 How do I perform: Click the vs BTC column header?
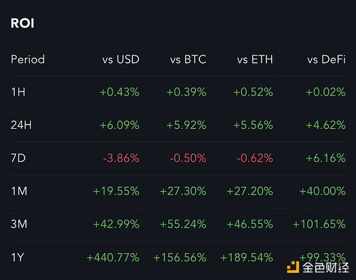click(x=188, y=59)
